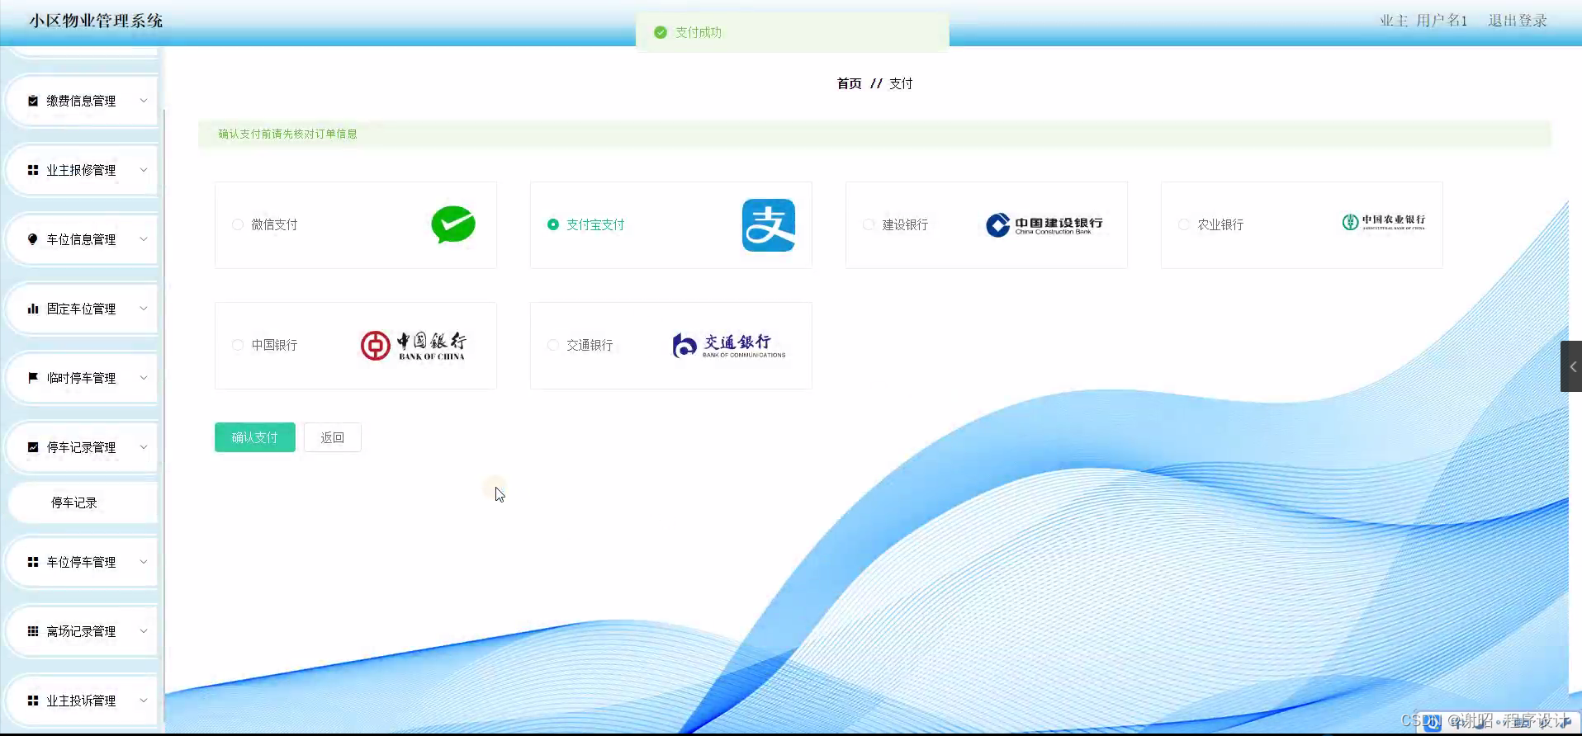Click the Alipay blue logo

pos(769,225)
